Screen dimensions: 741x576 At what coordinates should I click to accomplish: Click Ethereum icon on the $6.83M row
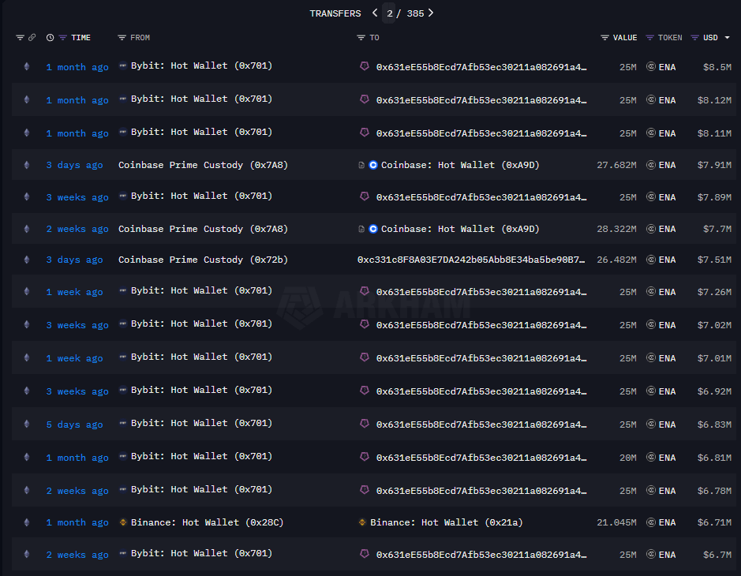[27, 424]
